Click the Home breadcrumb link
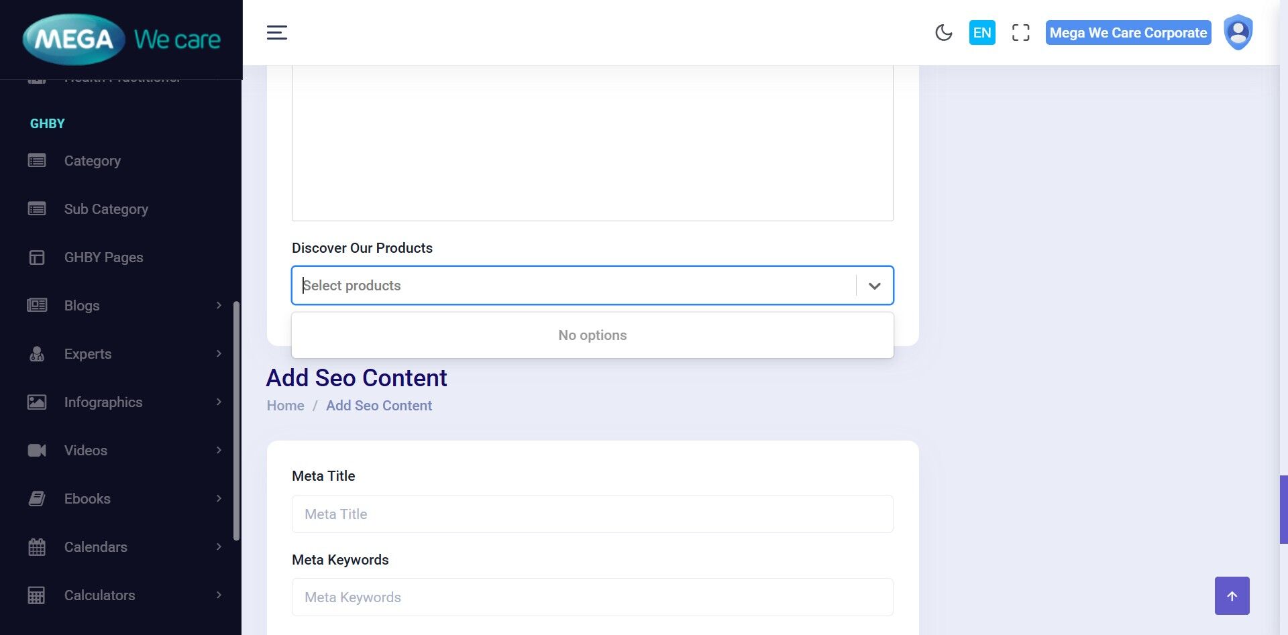This screenshot has height=635, width=1288. 285,406
